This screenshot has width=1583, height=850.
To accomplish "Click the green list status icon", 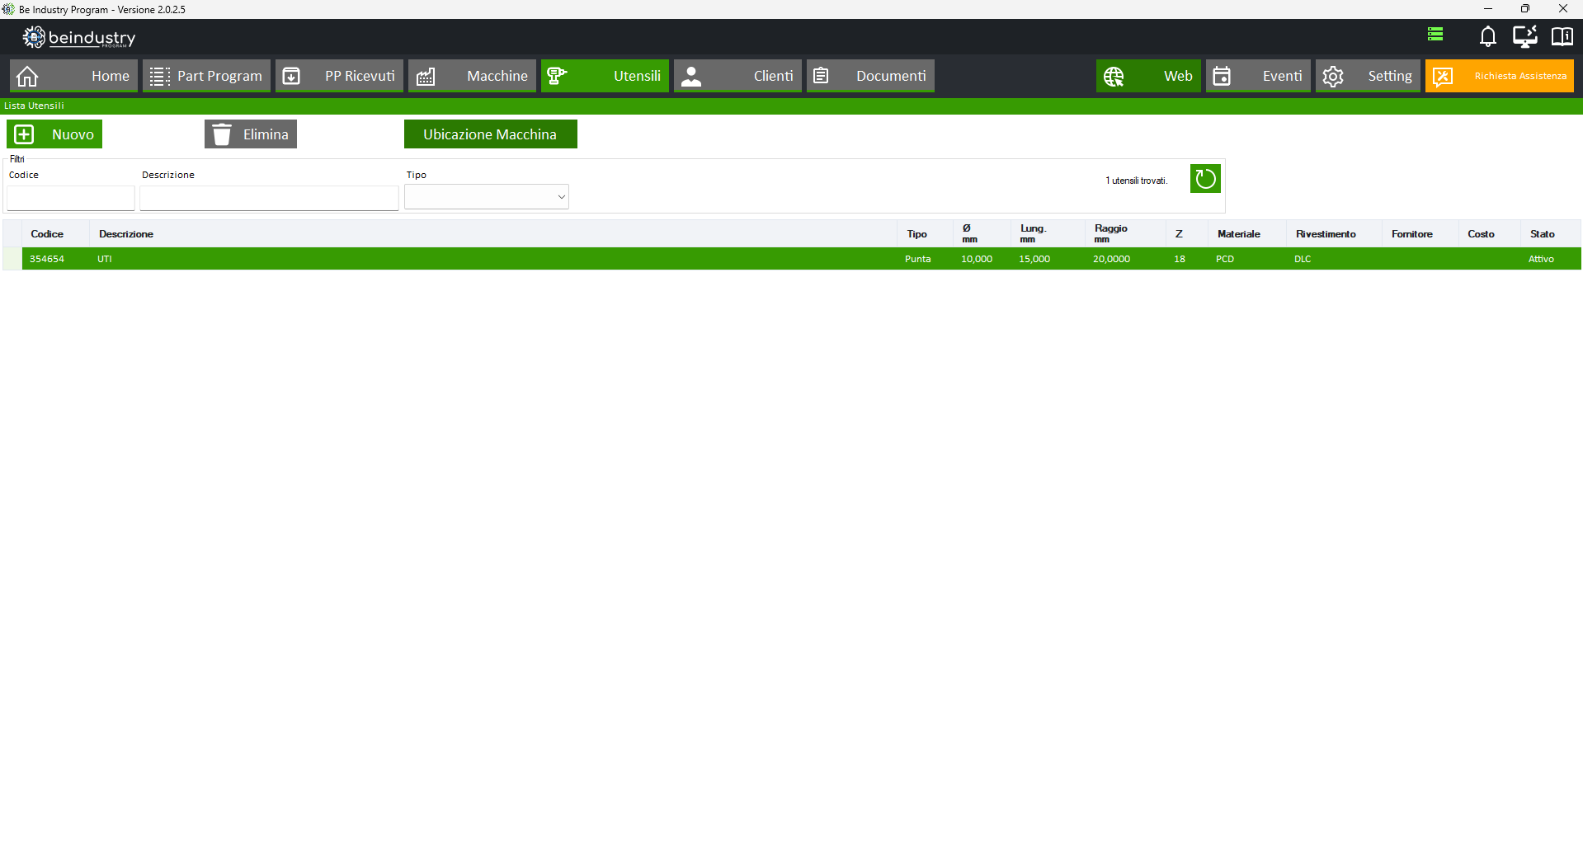I will click(x=1435, y=35).
